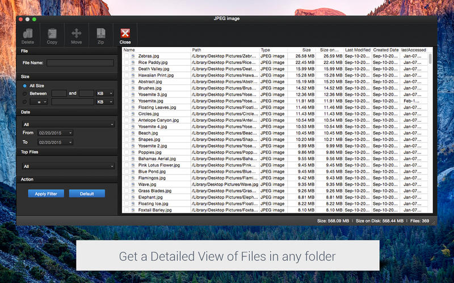Screen dimensions: 454x283
Task: Sort by the Last Modified column header
Action: (358, 50)
